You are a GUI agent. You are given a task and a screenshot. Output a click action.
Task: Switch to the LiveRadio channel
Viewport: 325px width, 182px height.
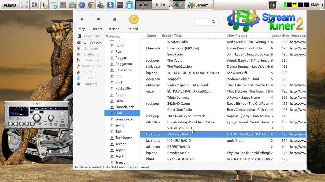(89, 54)
